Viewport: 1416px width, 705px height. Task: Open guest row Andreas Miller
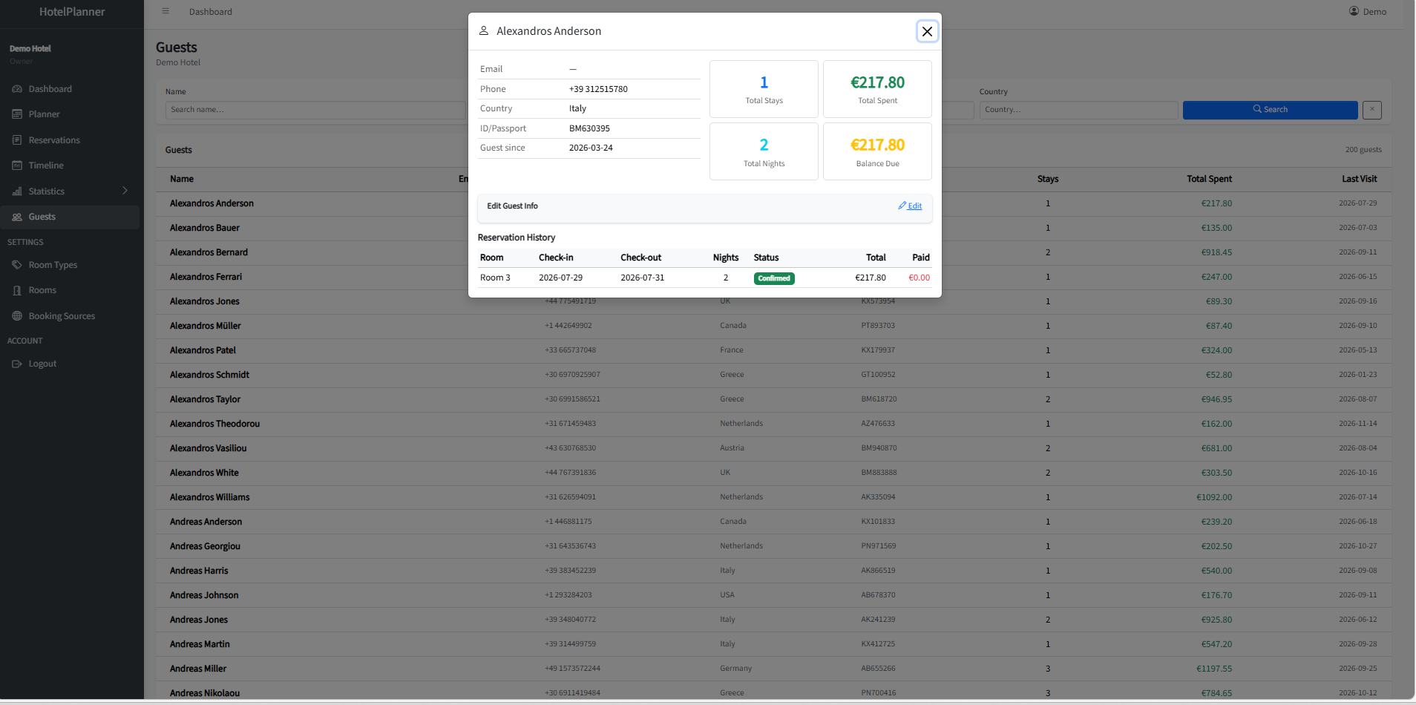[773, 669]
